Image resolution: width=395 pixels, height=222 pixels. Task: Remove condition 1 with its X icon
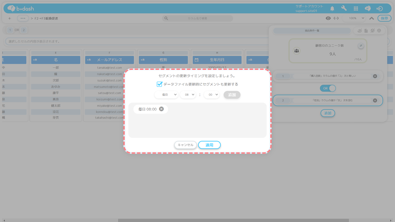[375, 76]
